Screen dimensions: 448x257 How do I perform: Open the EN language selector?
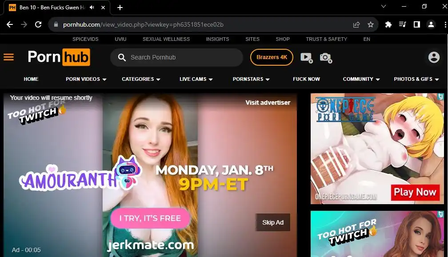(x=367, y=39)
